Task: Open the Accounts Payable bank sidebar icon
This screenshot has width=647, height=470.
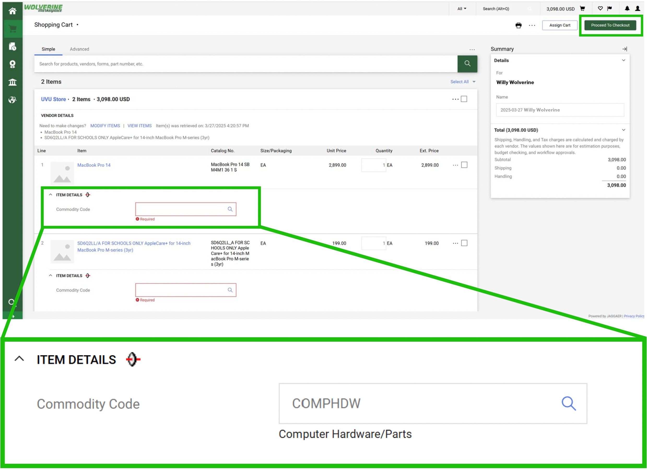Action: point(12,82)
